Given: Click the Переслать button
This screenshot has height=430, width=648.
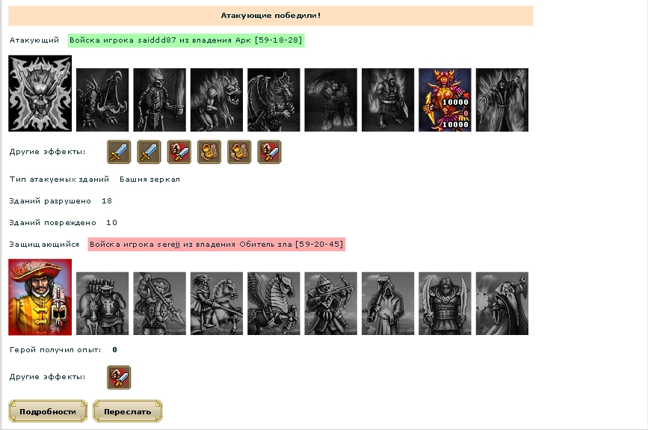Looking at the screenshot, I should 127,411.
